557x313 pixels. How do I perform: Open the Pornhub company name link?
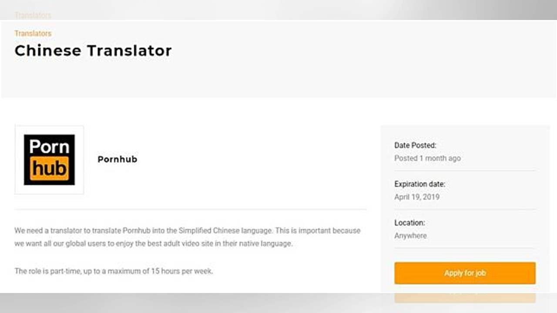(117, 160)
